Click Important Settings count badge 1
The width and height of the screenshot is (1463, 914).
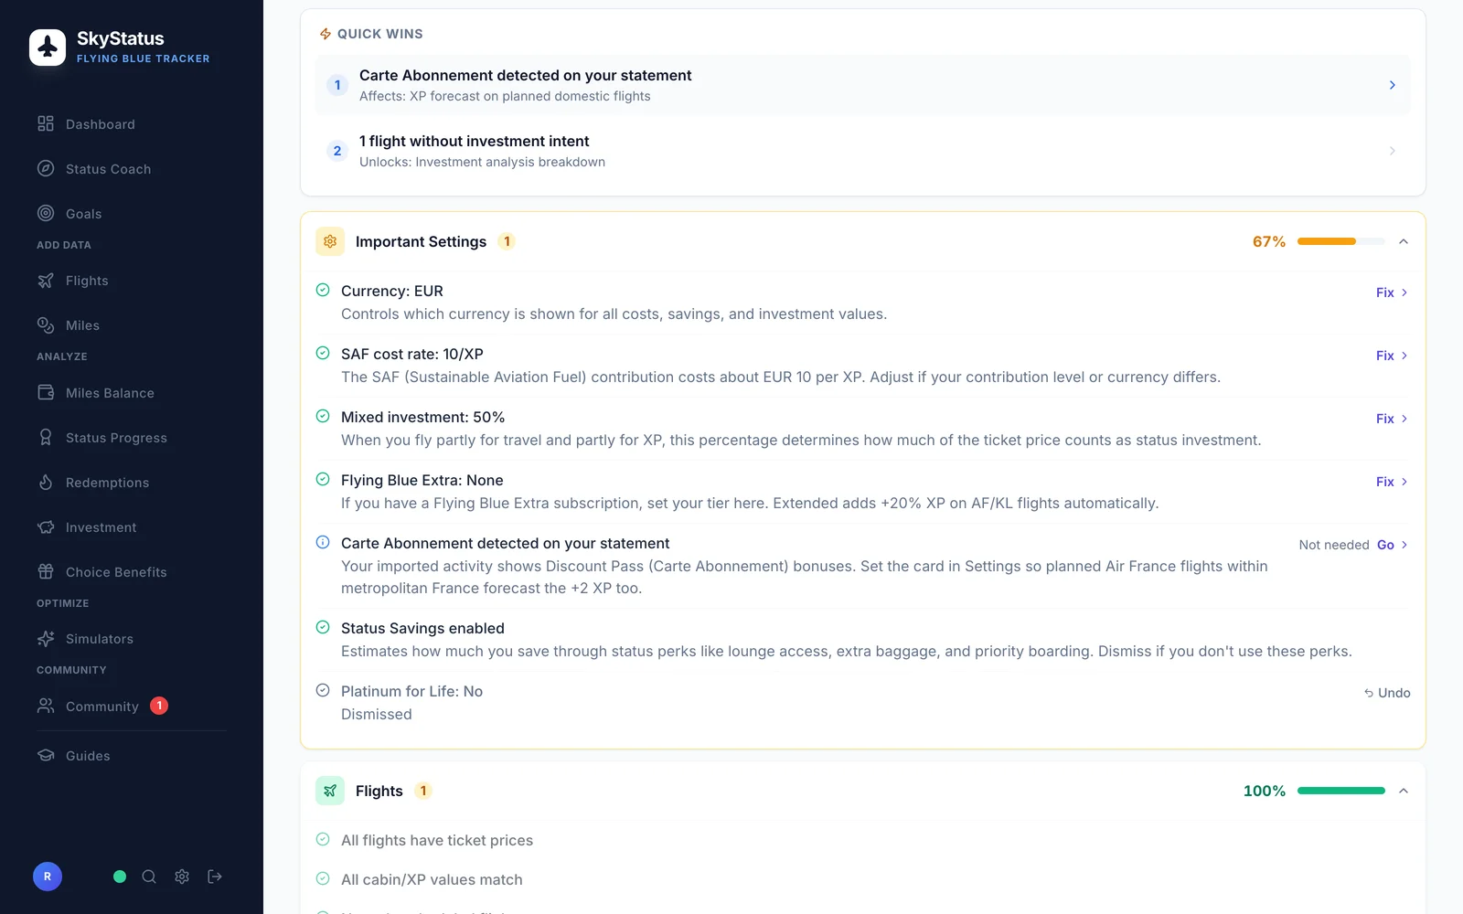pos(507,241)
